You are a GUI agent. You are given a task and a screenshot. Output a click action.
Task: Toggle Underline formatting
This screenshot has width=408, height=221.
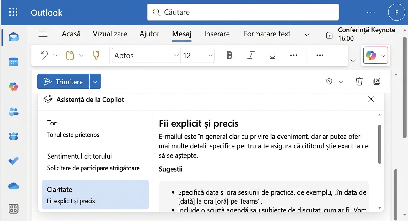click(x=272, y=55)
